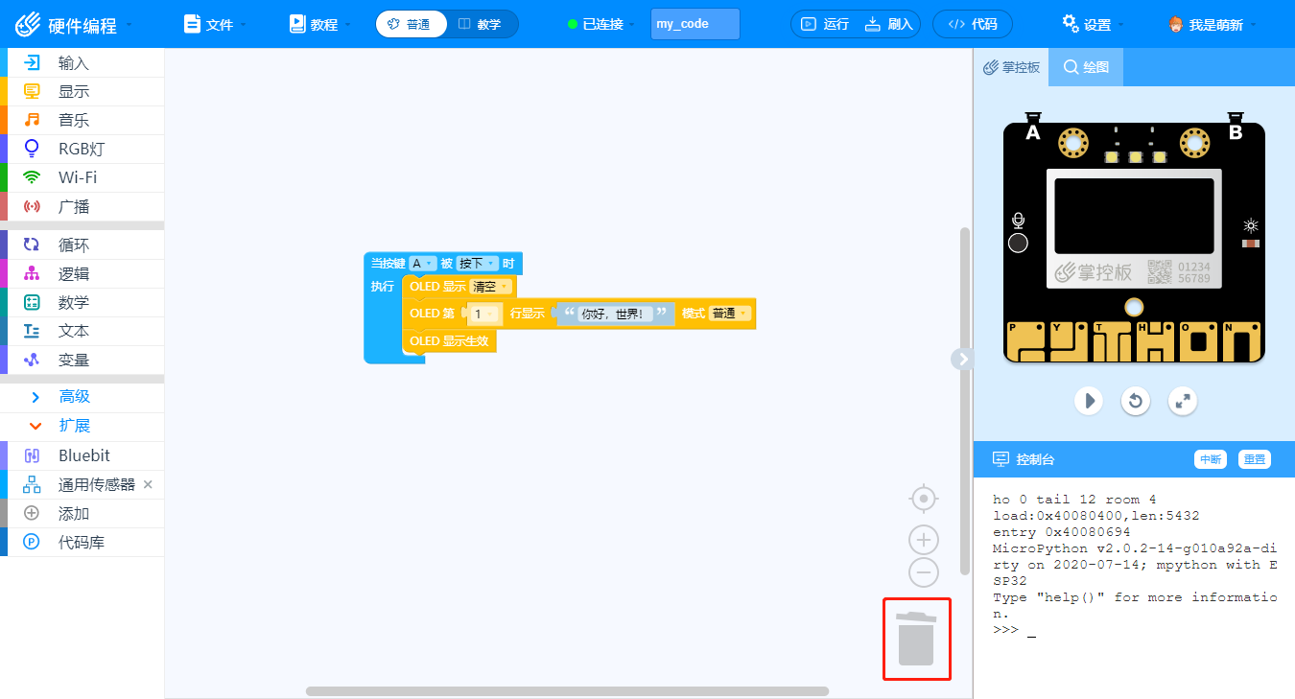Open the 变量 block category
Viewport: 1295px width, 699px height.
(82, 360)
